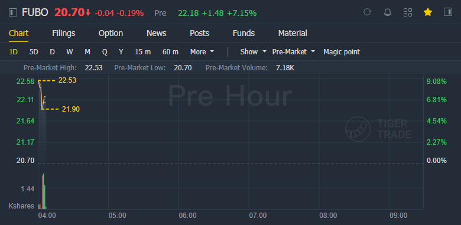Click the 22.53 high price marker
Viewport: 461px width, 225px height.
click(x=67, y=80)
